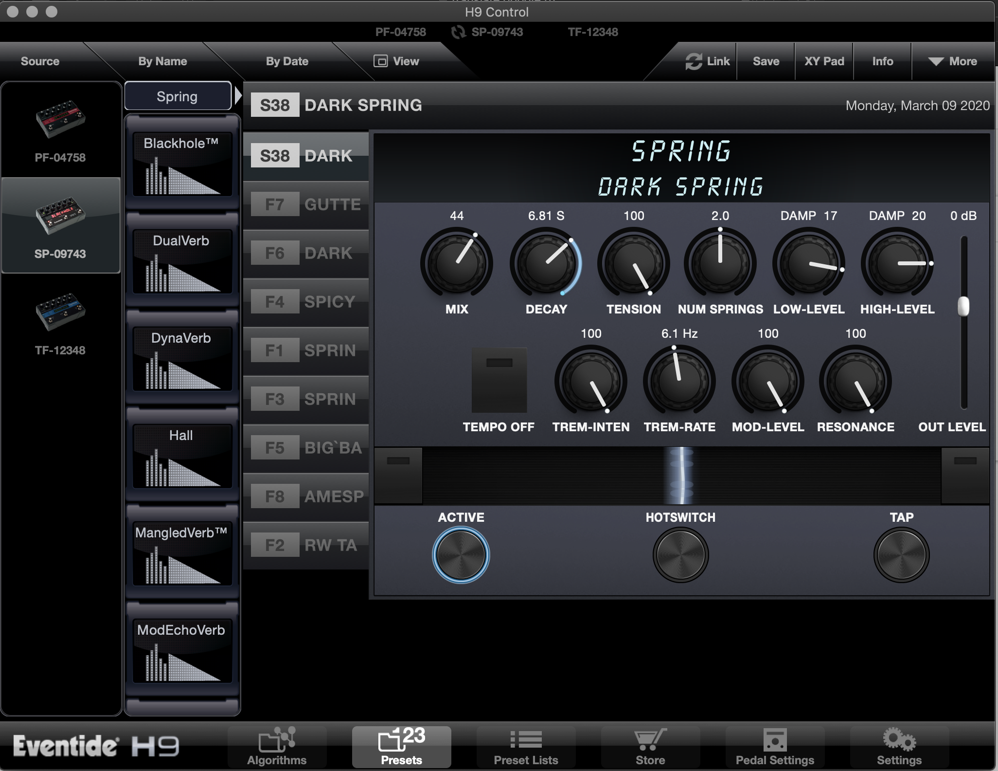Open the More dropdown menu
This screenshot has height=771, width=998.
point(952,61)
